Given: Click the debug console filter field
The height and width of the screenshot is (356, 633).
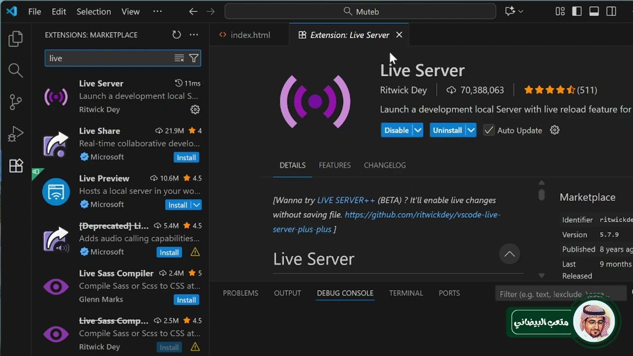Looking at the screenshot, I should click(561, 294).
